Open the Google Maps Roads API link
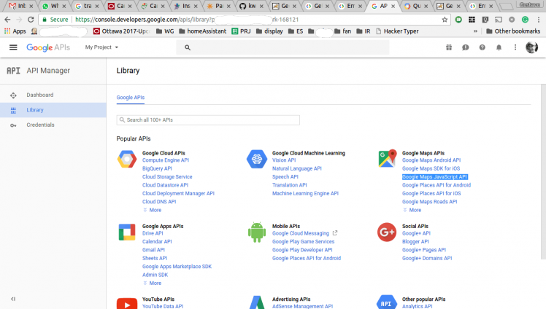 (430, 202)
